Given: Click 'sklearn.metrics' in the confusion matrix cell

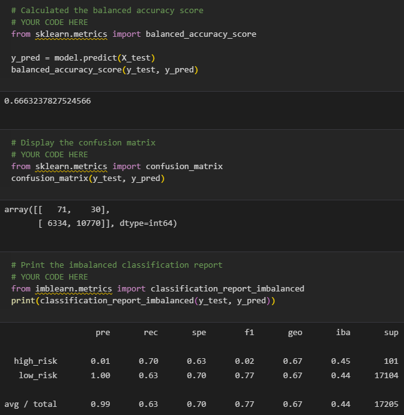Looking at the screenshot, I should point(71,167).
